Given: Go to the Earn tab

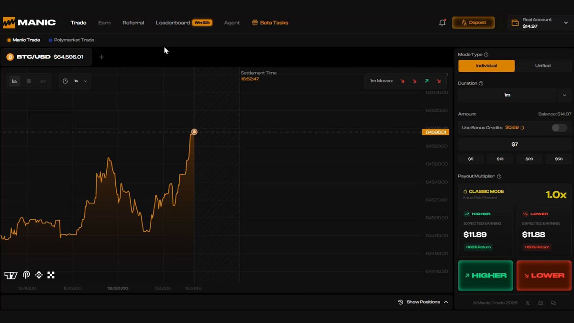Looking at the screenshot, I should click(104, 23).
